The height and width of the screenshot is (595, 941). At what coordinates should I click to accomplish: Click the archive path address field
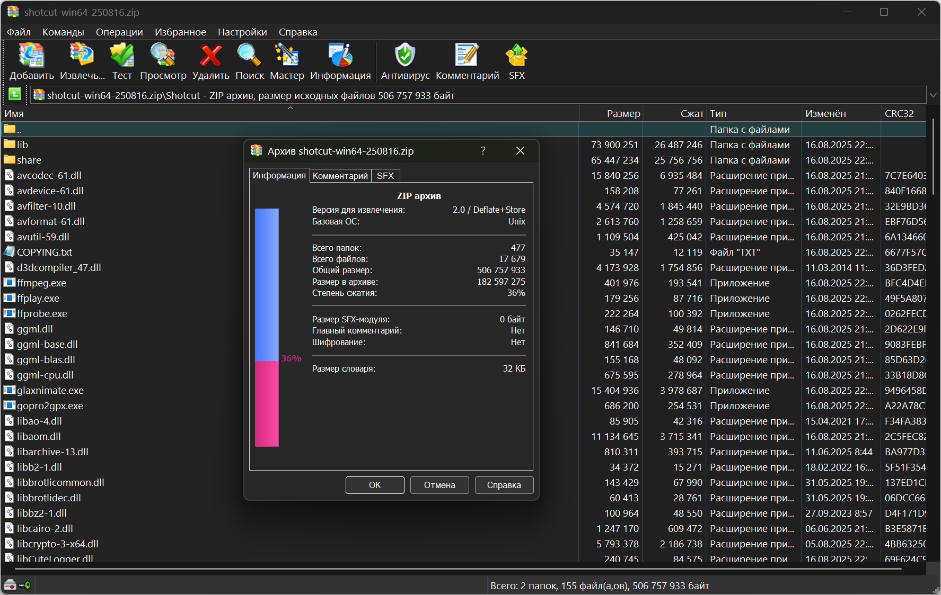click(478, 95)
